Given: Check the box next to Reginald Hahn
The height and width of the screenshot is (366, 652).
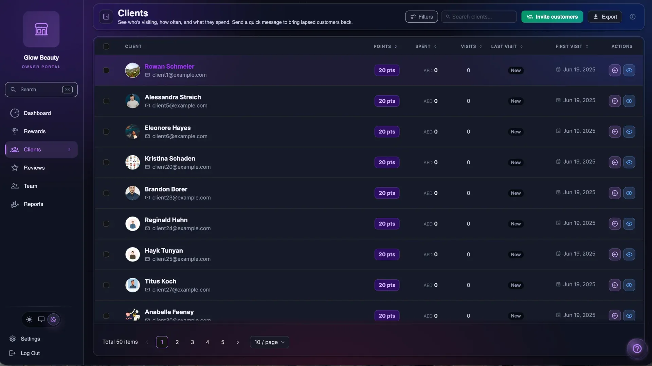Looking at the screenshot, I should coord(106,224).
